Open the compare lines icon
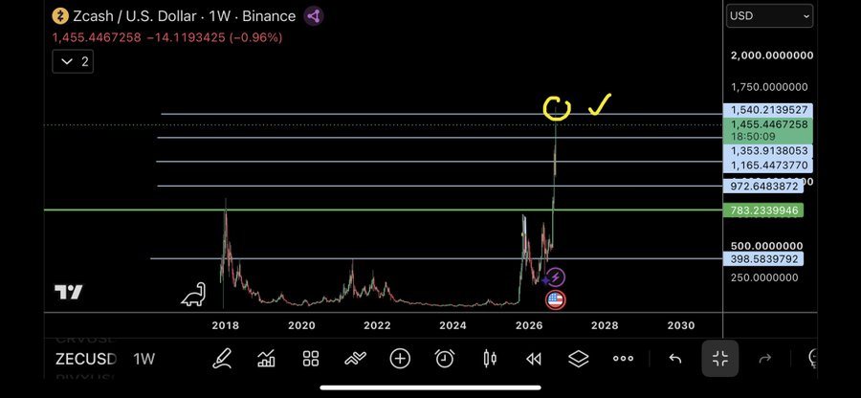Screen dimensions: 861x398 coord(355,359)
